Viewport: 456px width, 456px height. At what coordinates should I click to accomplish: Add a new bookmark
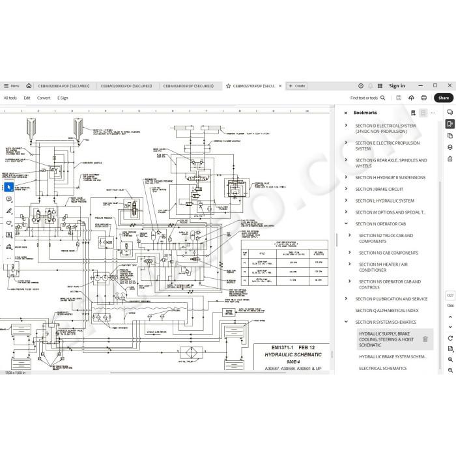tap(413, 113)
